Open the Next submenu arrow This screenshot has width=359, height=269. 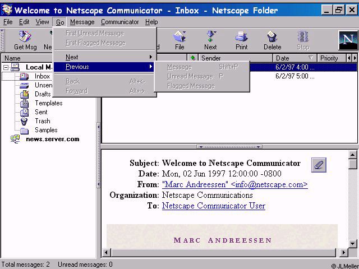coord(151,57)
